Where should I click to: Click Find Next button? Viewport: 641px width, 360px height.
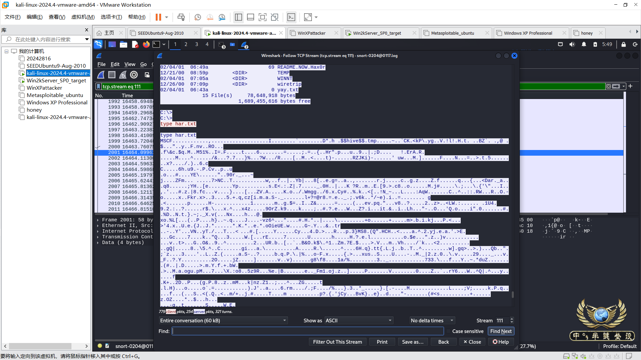[x=500, y=331]
